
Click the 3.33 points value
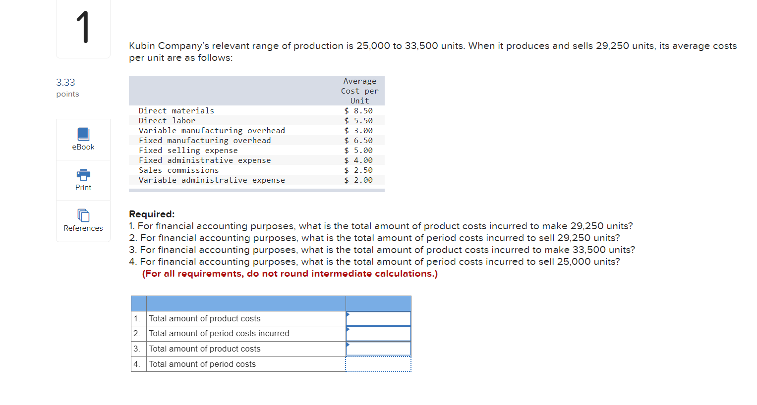[65, 82]
